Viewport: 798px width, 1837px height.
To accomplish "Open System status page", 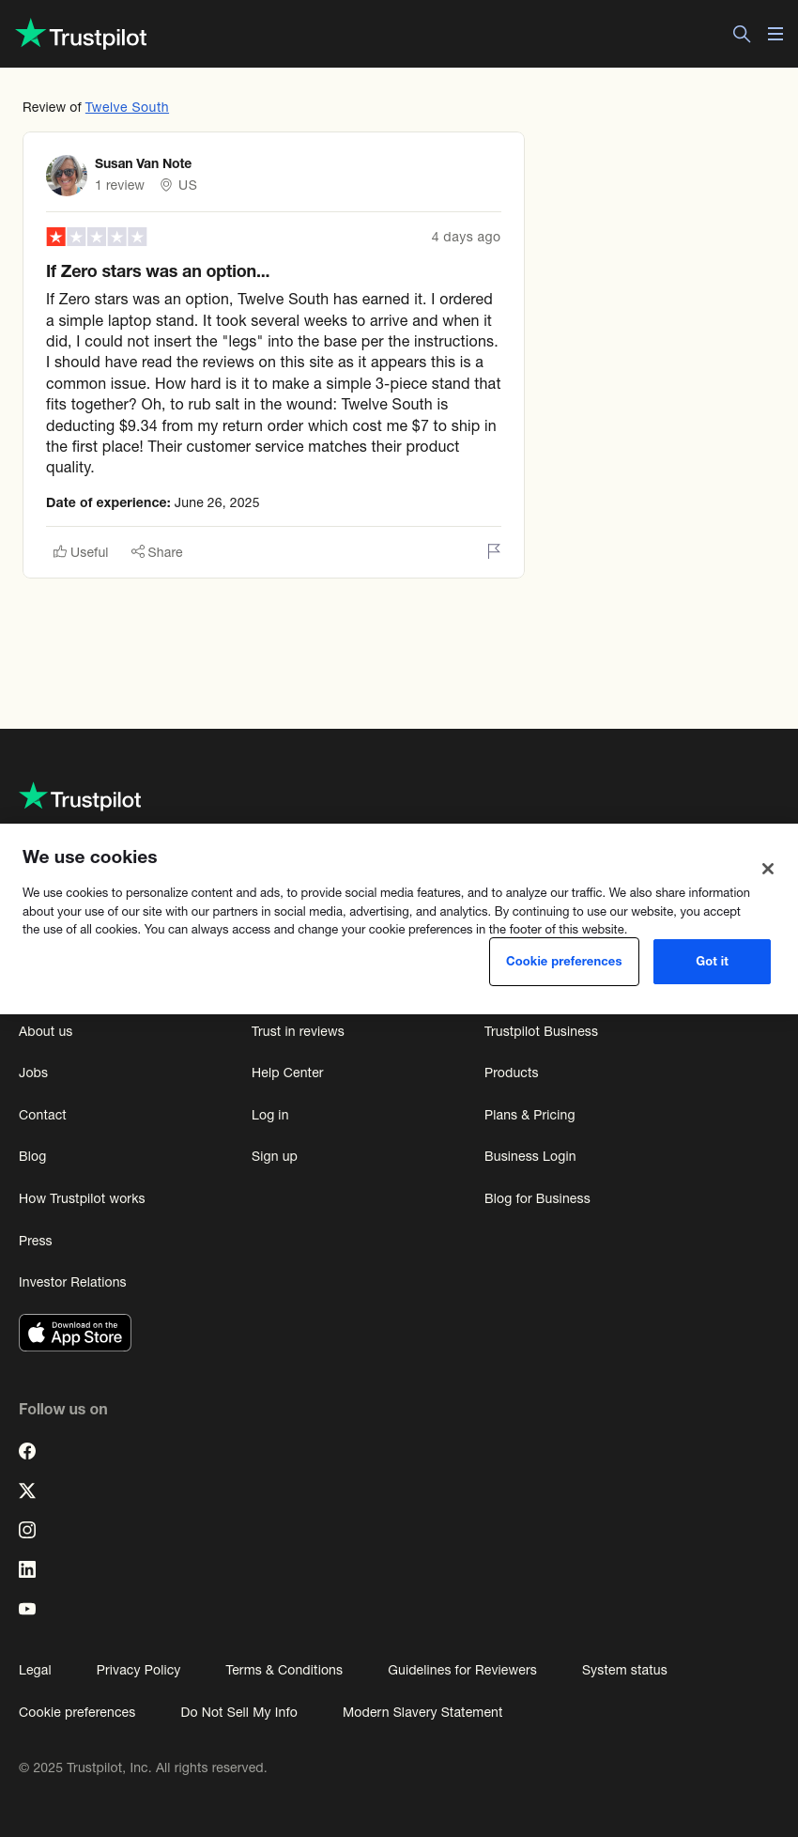I will tap(624, 1670).
